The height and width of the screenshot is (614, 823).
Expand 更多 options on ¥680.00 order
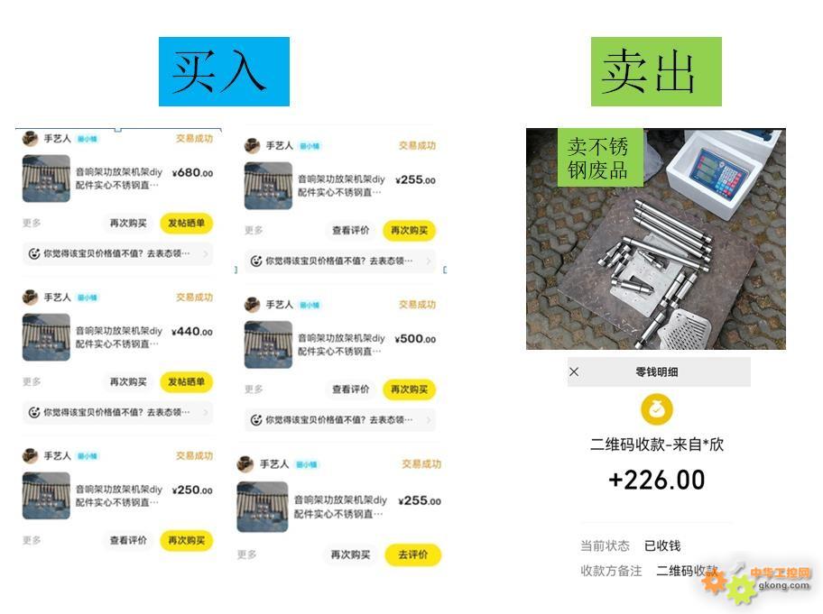tap(32, 224)
